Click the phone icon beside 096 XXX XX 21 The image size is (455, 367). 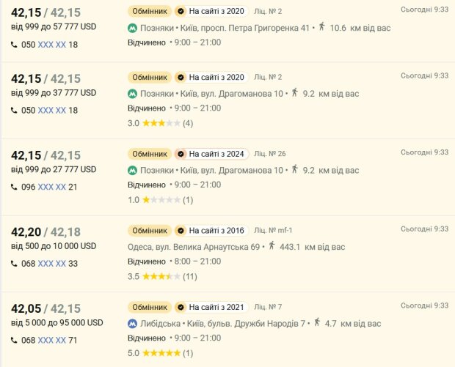click(14, 187)
